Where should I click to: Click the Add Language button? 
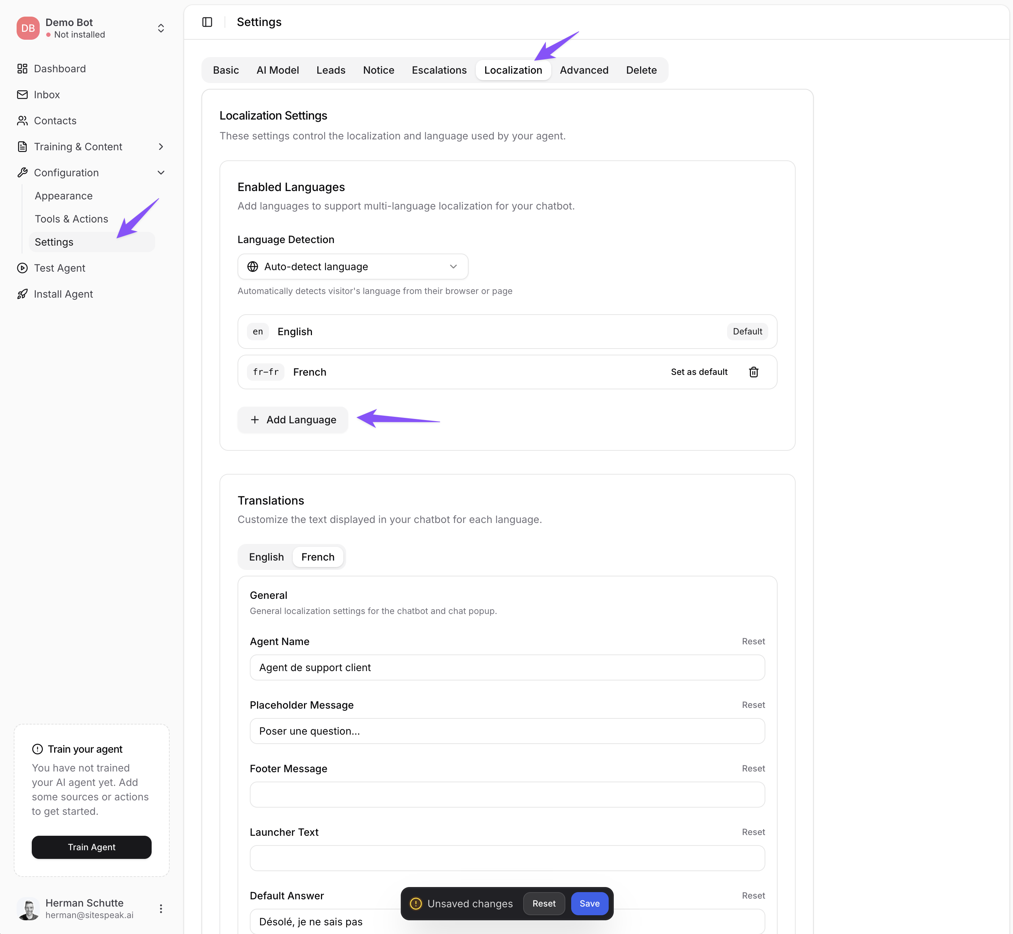pyautogui.click(x=292, y=420)
